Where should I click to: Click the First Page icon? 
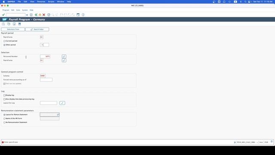pyautogui.click(x=61, y=15)
